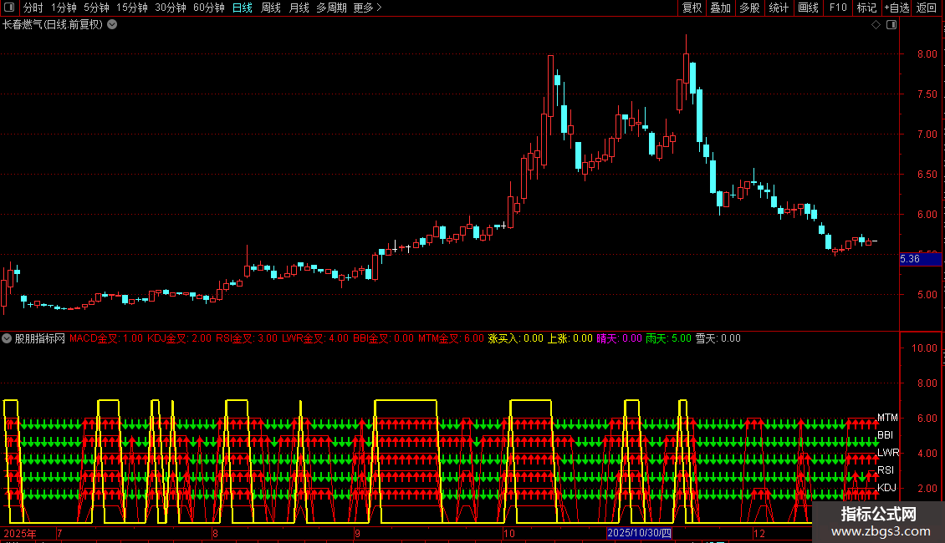The width and height of the screenshot is (945, 543).
Task: Click the 上涨: 0.00 readout
Action: click(570, 338)
